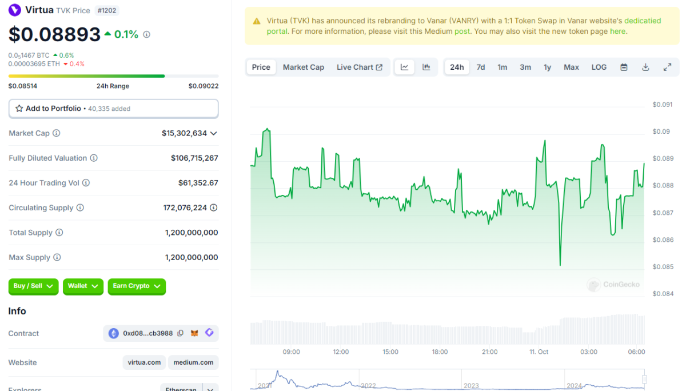Image resolution: width=686 pixels, height=391 pixels.
Task: Open the price change info tooltip icon
Action: point(146,34)
